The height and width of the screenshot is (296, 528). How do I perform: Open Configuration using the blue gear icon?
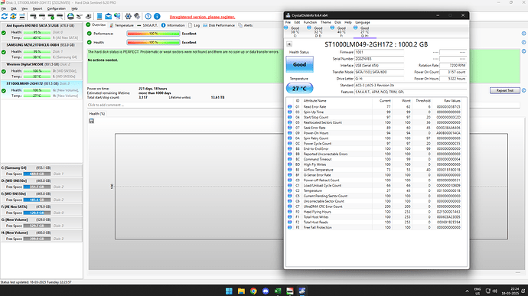tap(128, 16)
